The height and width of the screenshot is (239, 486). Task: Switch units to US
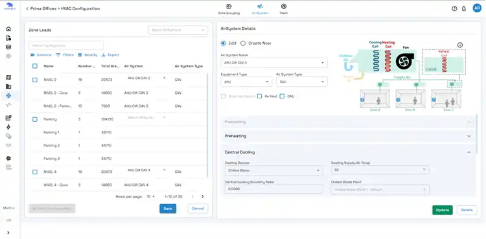(x=8, y=220)
